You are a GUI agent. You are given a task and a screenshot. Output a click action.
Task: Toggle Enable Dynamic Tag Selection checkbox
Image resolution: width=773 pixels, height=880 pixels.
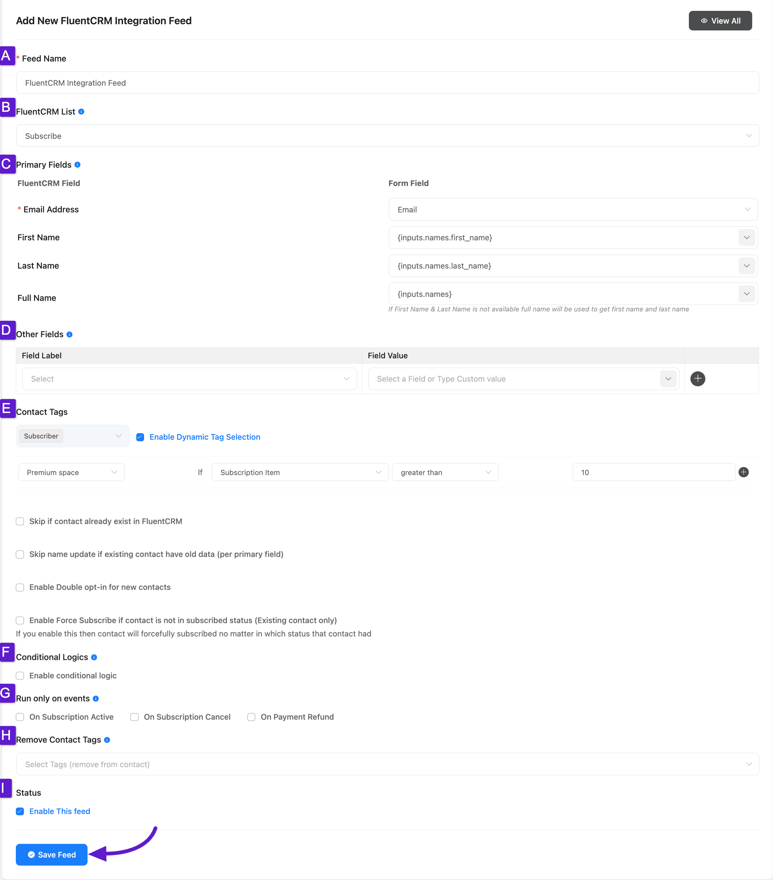tap(141, 437)
